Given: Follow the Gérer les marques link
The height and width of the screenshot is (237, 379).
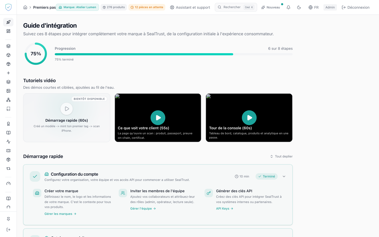Looking at the screenshot, I should pyautogui.click(x=60, y=214).
